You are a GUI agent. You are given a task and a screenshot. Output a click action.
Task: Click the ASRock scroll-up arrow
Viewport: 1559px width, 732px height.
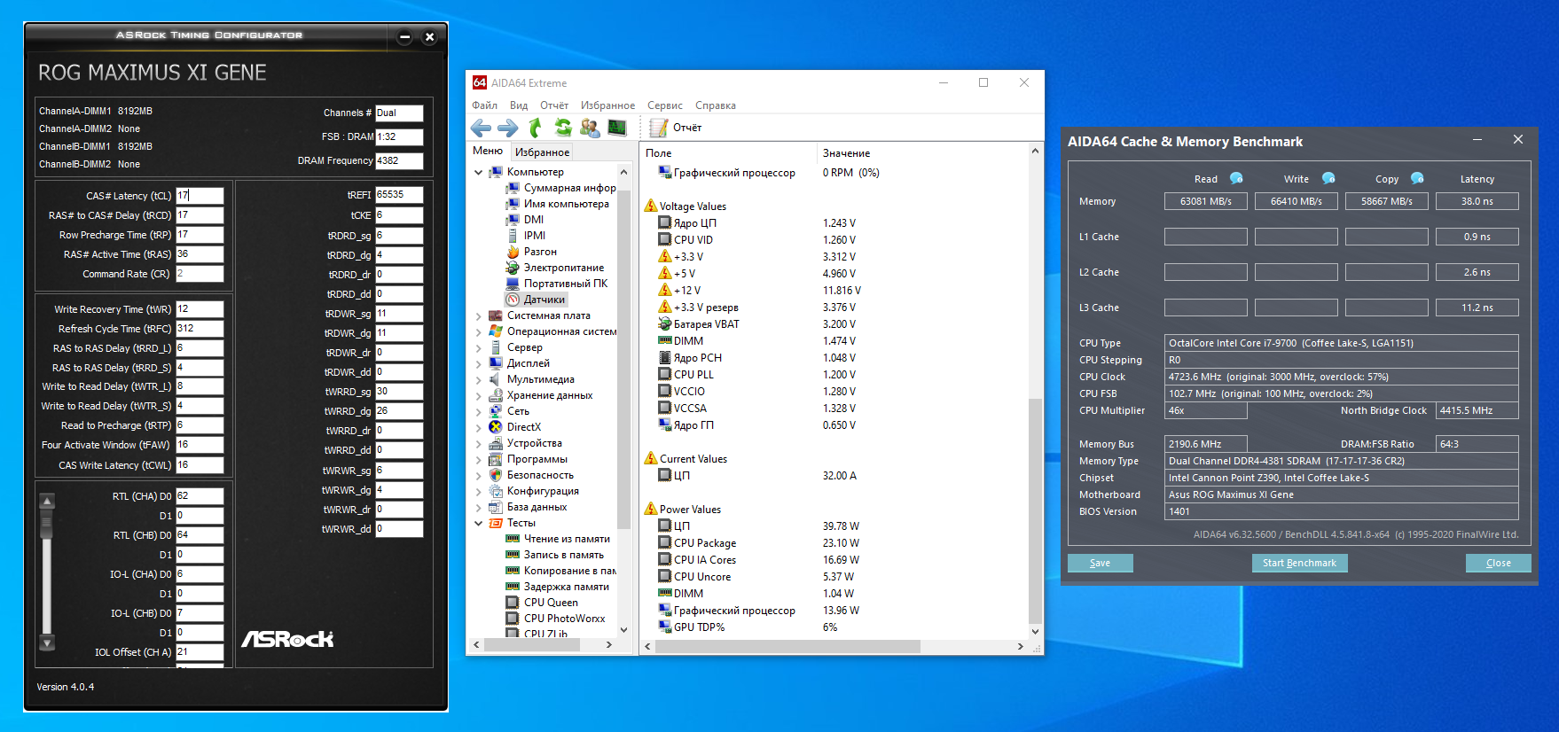[x=48, y=501]
